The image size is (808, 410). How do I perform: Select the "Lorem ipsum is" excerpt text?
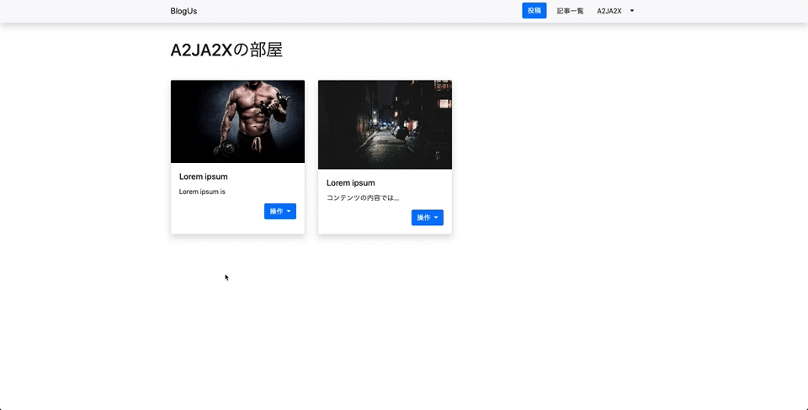(x=202, y=192)
